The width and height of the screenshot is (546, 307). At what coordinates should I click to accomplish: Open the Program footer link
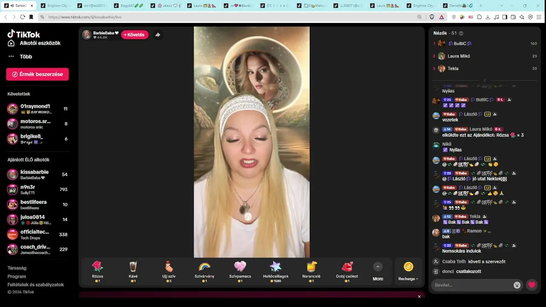[x=17, y=276]
